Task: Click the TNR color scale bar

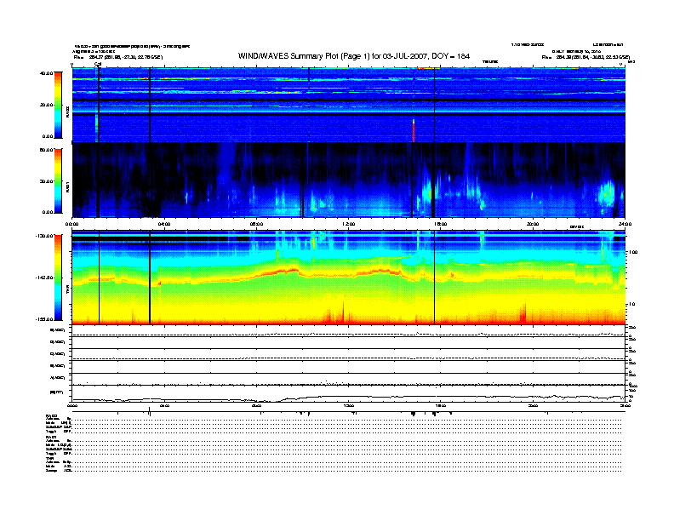Action: point(58,278)
